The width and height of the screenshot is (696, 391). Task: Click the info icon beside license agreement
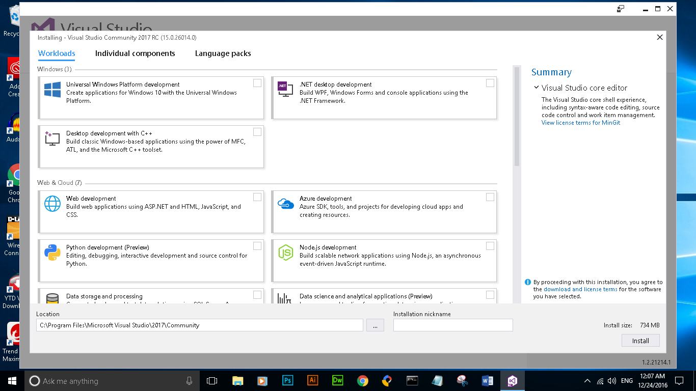pos(528,282)
